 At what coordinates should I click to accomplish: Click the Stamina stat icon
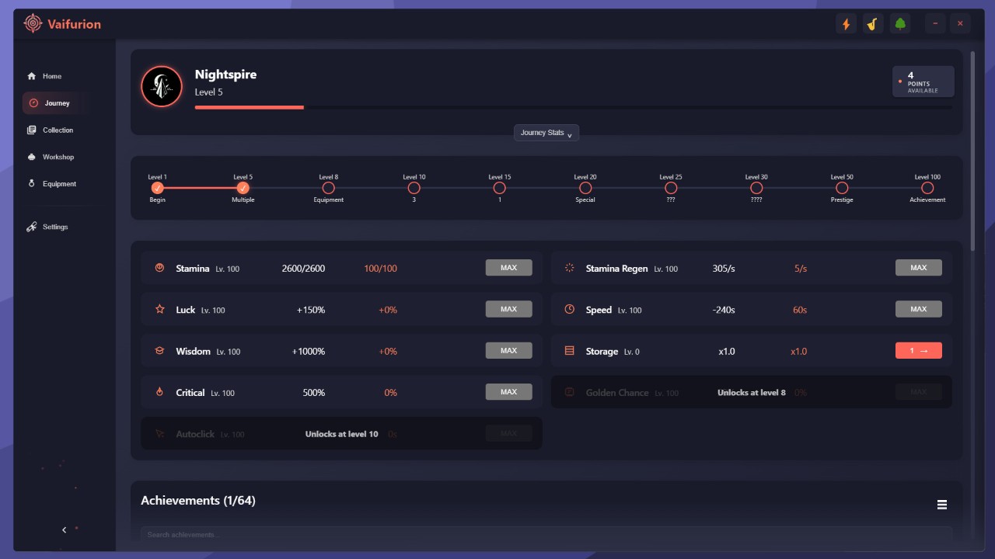[x=160, y=268]
